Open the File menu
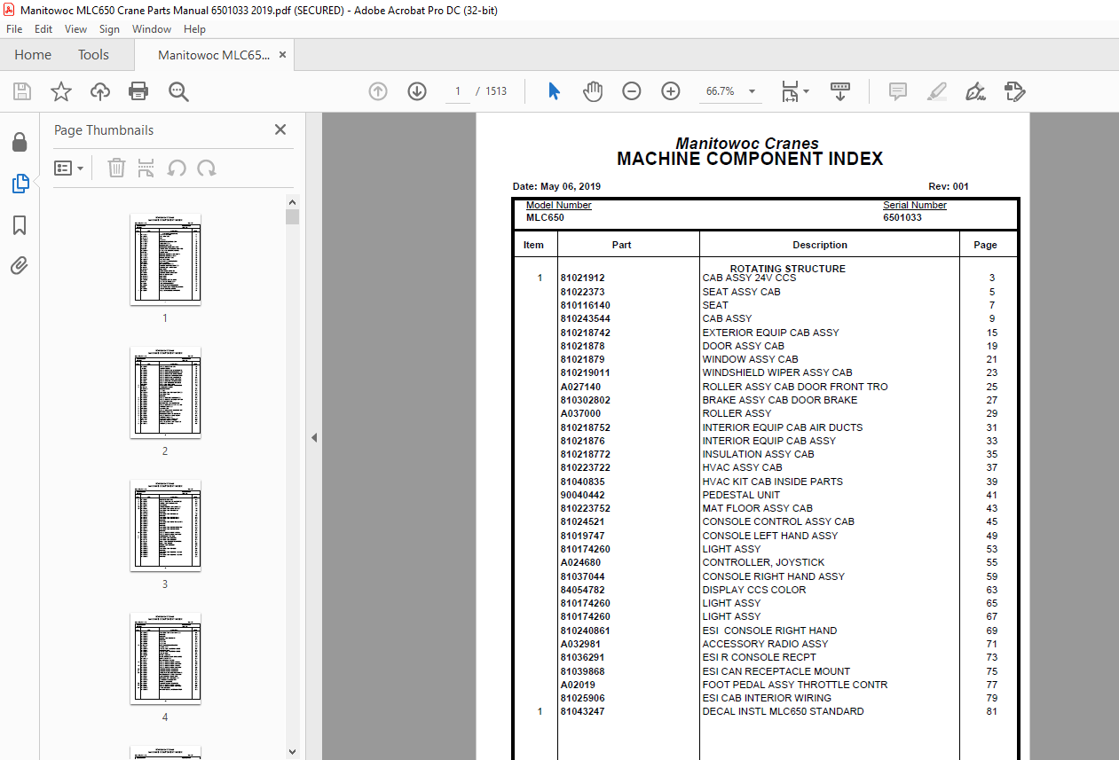The width and height of the screenshot is (1119, 760). pyautogui.click(x=14, y=29)
